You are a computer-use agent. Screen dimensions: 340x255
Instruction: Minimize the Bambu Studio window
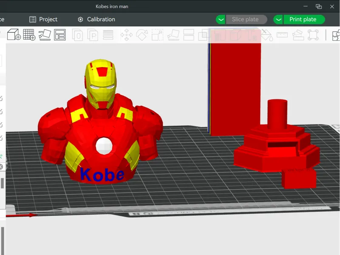[x=306, y=6]
